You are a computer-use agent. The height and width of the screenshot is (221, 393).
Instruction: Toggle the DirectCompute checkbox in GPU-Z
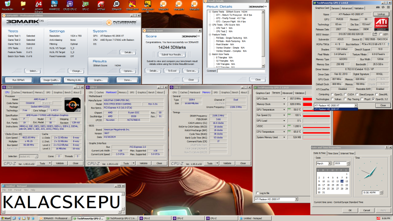point(357,94)
